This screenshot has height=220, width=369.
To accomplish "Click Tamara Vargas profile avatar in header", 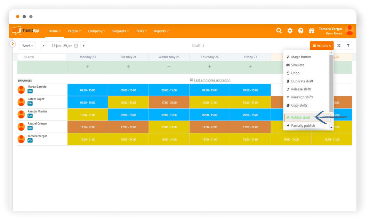I will click(350, 31).
